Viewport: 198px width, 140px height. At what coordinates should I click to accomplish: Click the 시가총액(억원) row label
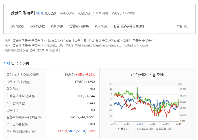click(x=16, y=103)
